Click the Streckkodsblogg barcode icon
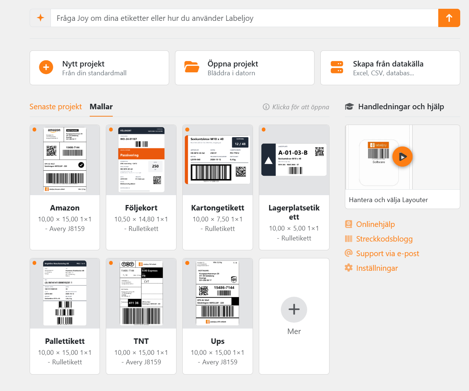Viewport: 469px width, 391px height. [349, 239]
